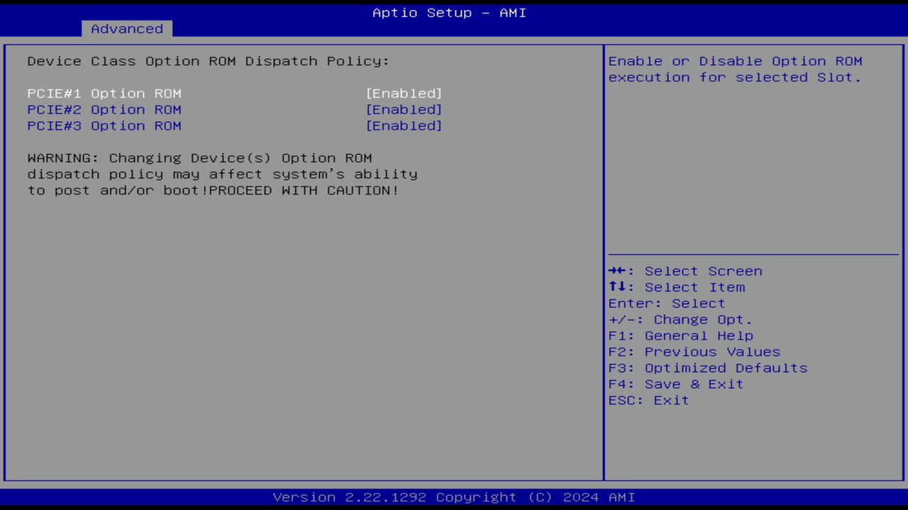This screenshot has width=908, height=510.
Task: Change PCIE#3 Option ROM Enabled value
Action: (x=404, y=126)
